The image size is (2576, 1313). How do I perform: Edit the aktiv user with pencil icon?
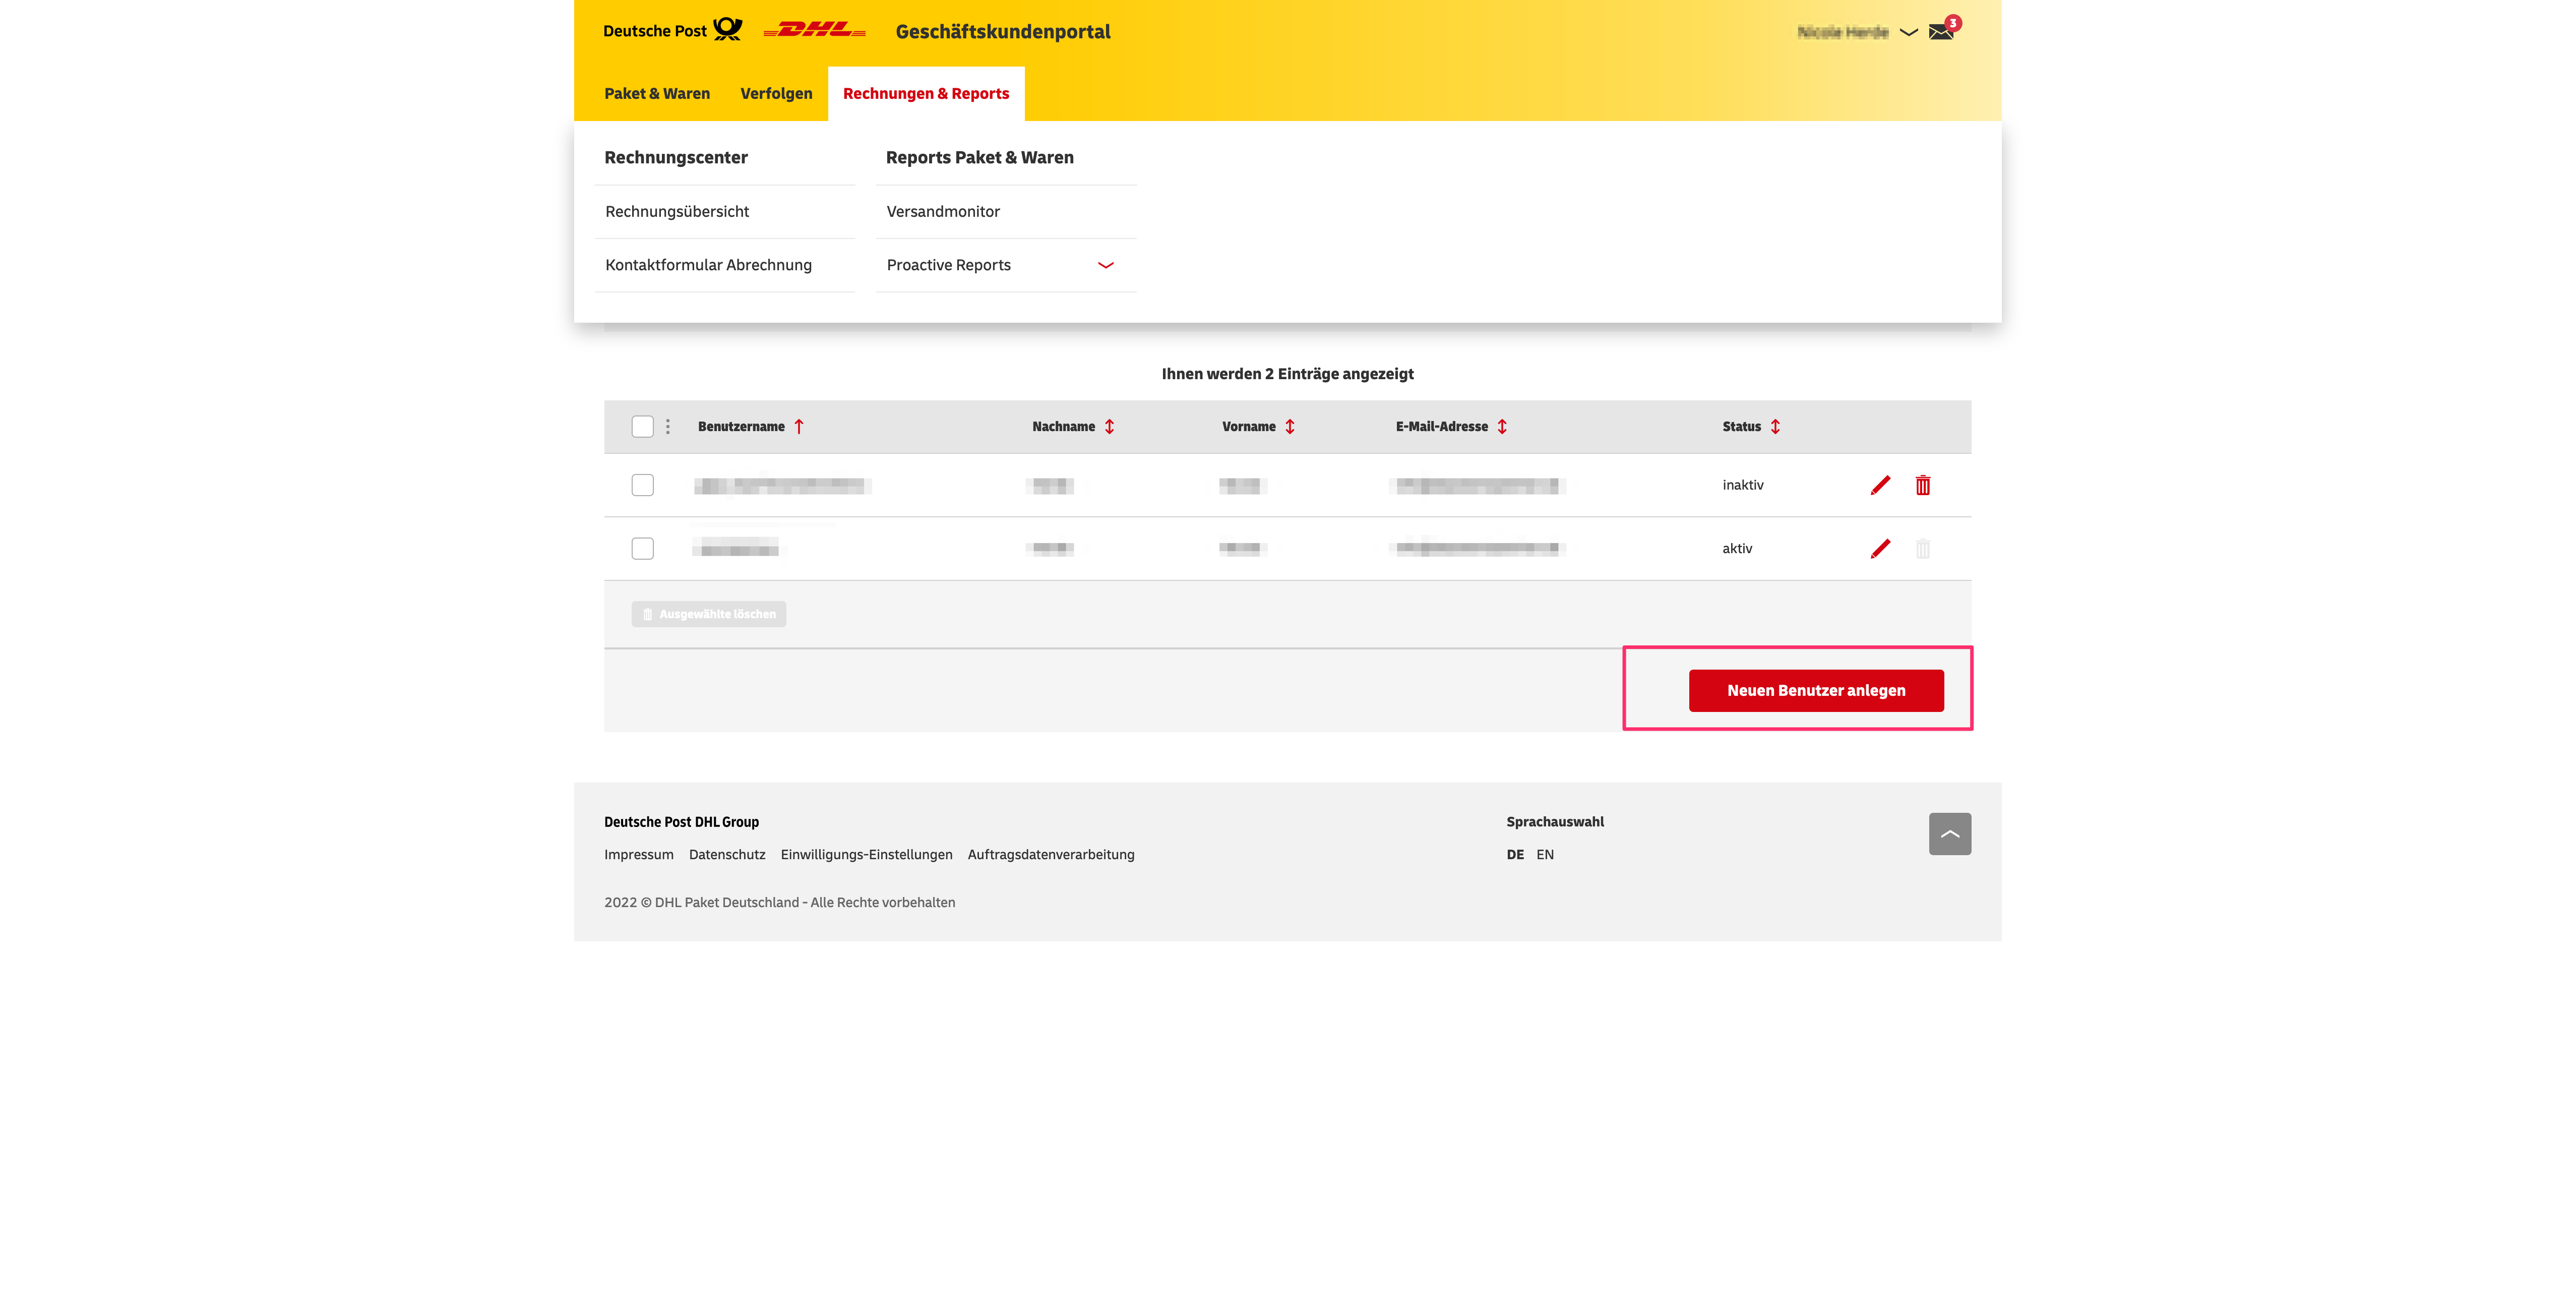[1880, 548]
